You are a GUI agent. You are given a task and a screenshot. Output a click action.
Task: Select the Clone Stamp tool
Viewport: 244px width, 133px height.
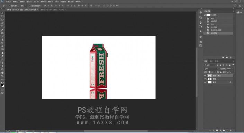pyautogui.click(x=2, y=39)
